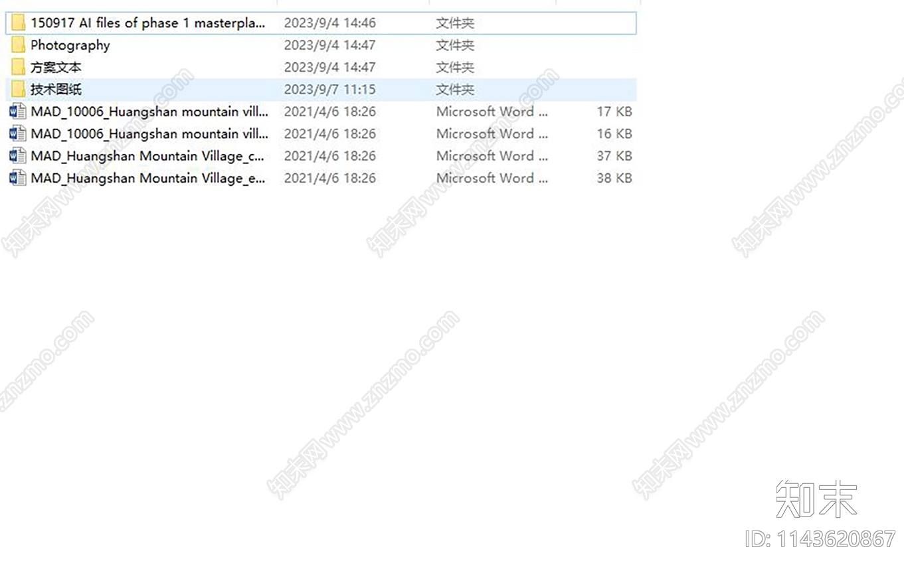Select Word icon of MAD_Huangshan Mountain Village_c file

[x=18, y=156]
